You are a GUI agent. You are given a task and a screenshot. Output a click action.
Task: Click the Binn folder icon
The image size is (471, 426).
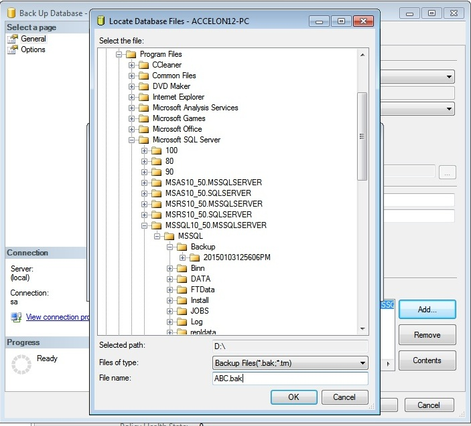coord(182,268)
